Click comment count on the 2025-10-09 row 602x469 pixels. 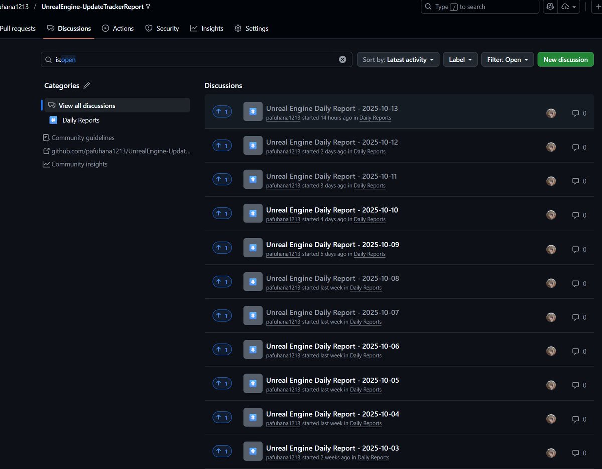click(x=579, y=249)
